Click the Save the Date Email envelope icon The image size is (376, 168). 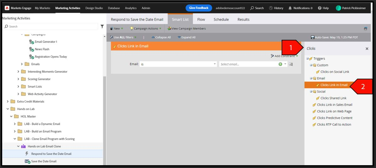27,161
